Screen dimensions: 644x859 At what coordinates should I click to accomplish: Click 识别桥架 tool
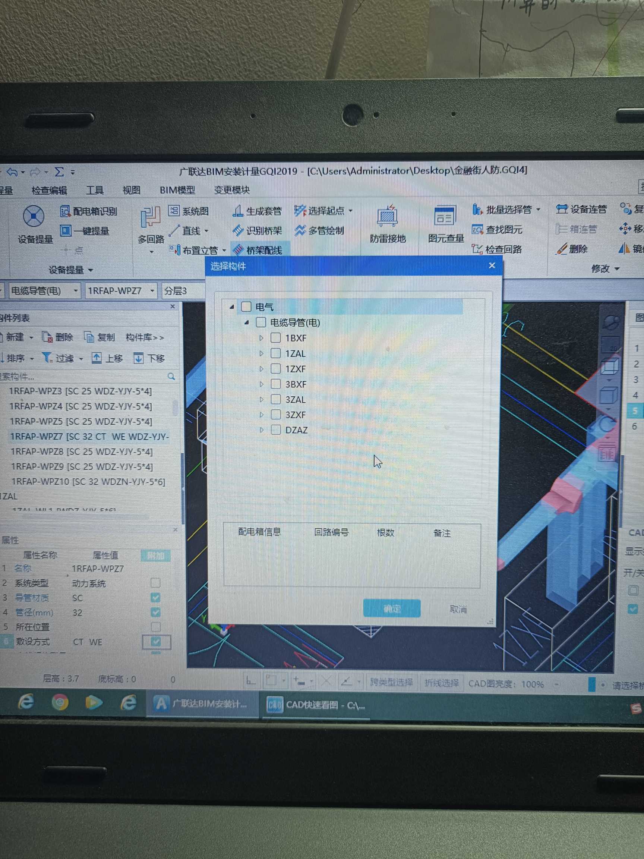coord(257,231)
